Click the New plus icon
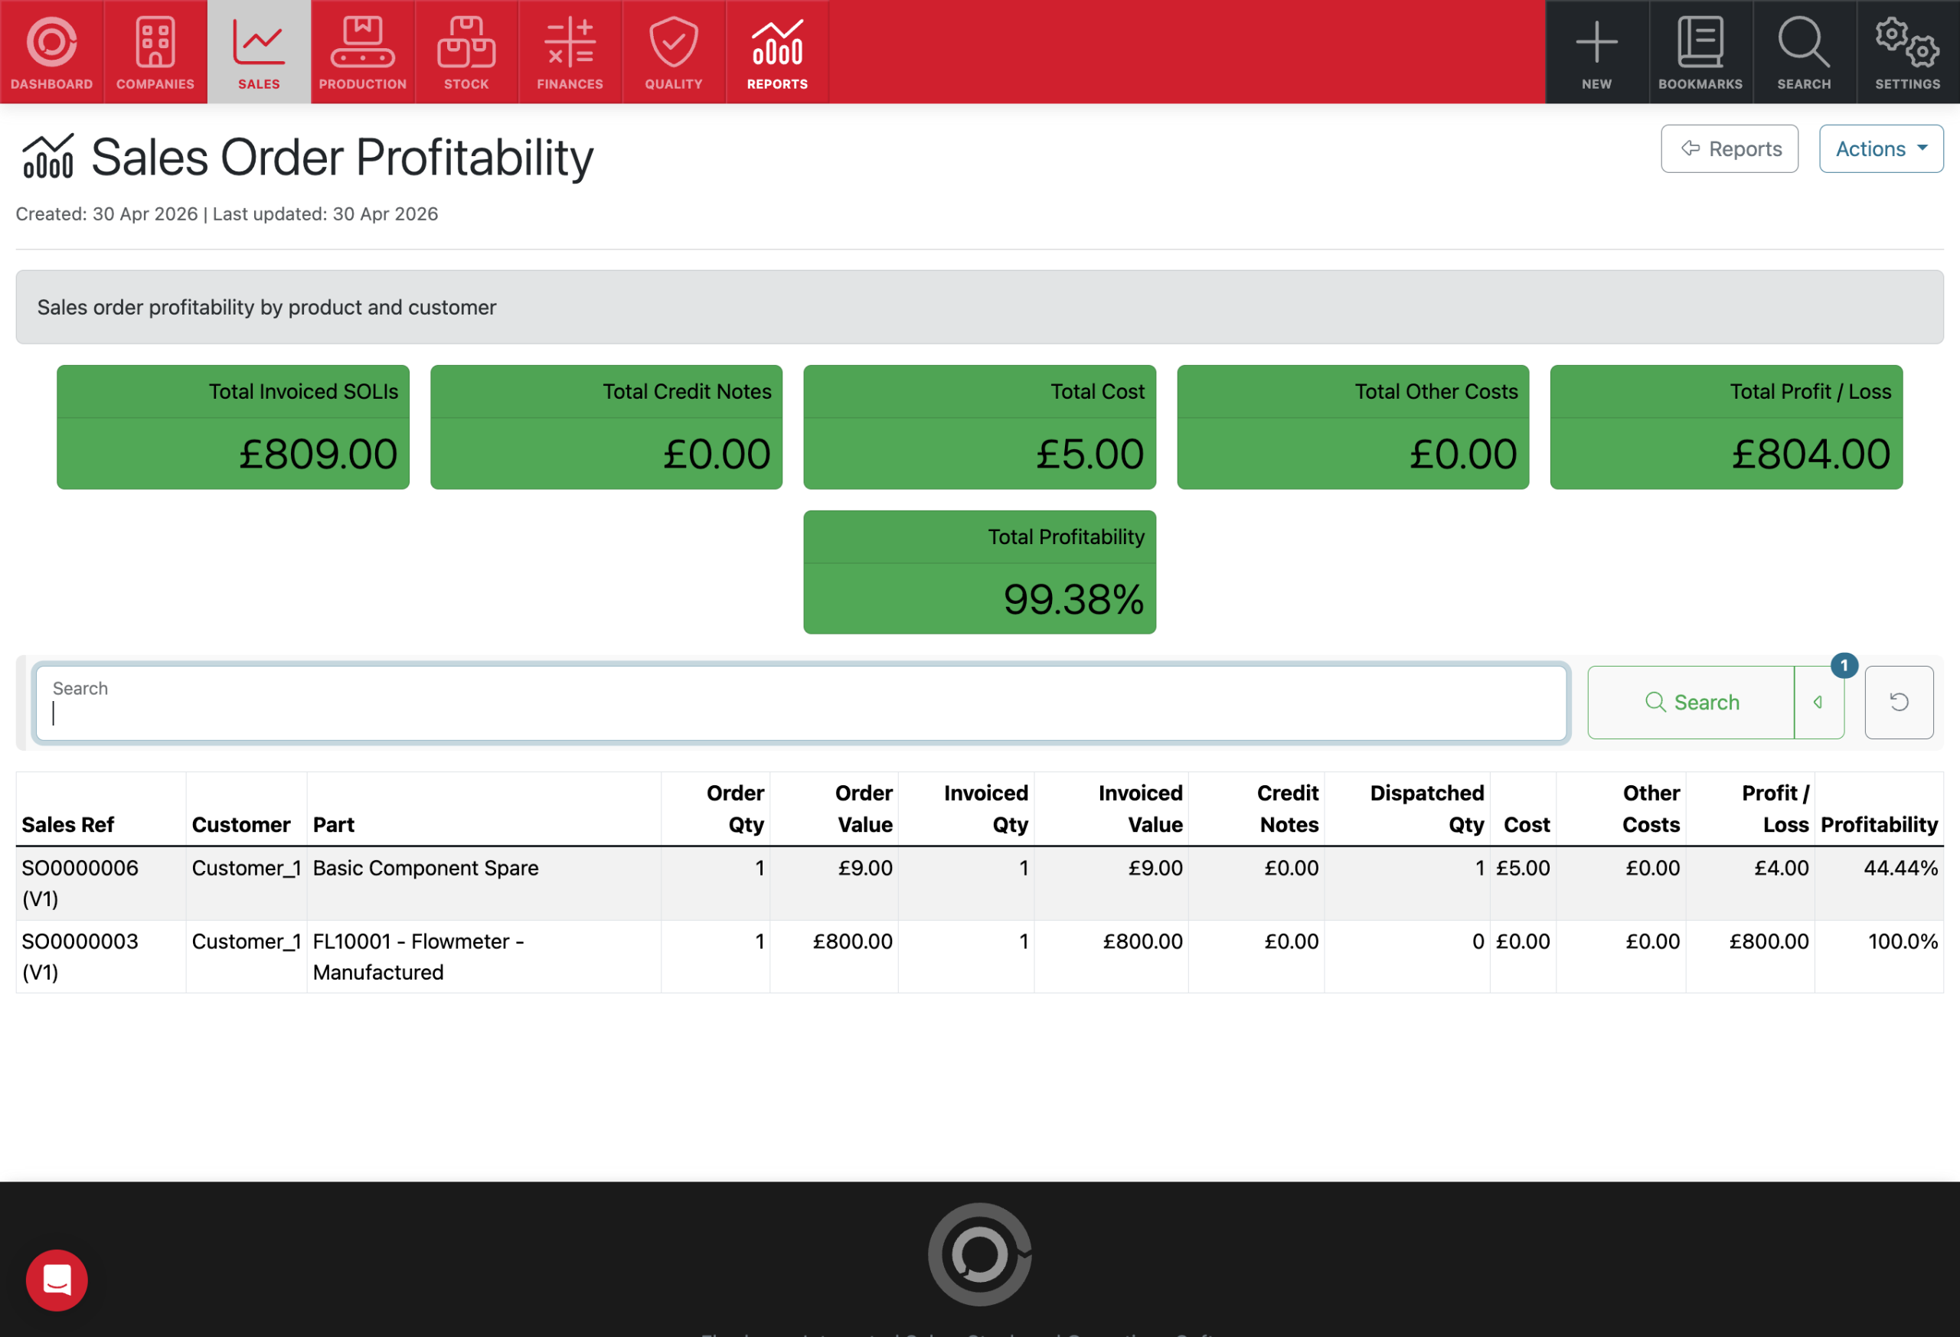 click(1596, 52)
